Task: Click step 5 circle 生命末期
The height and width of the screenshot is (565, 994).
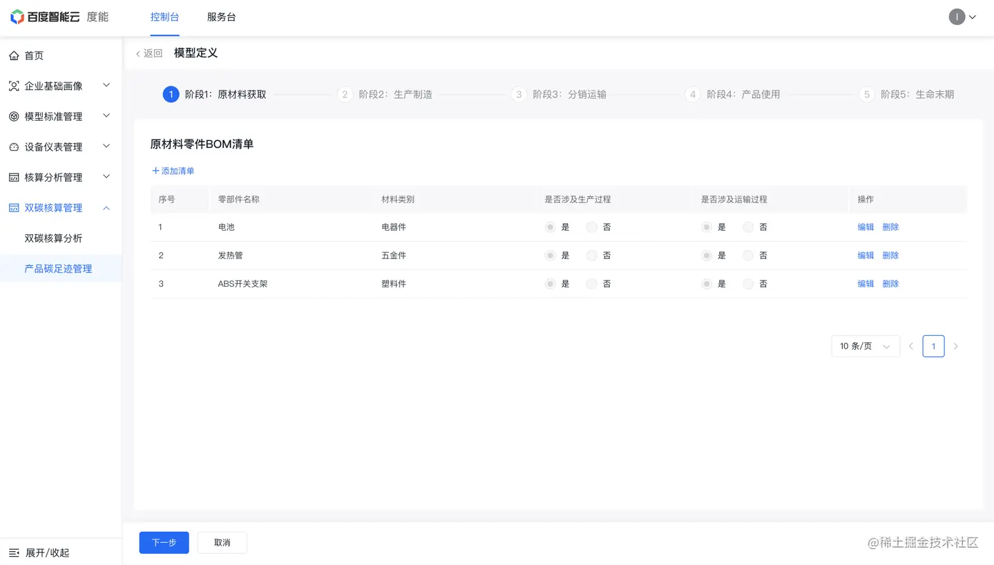Action: click(x=867, y=95)
